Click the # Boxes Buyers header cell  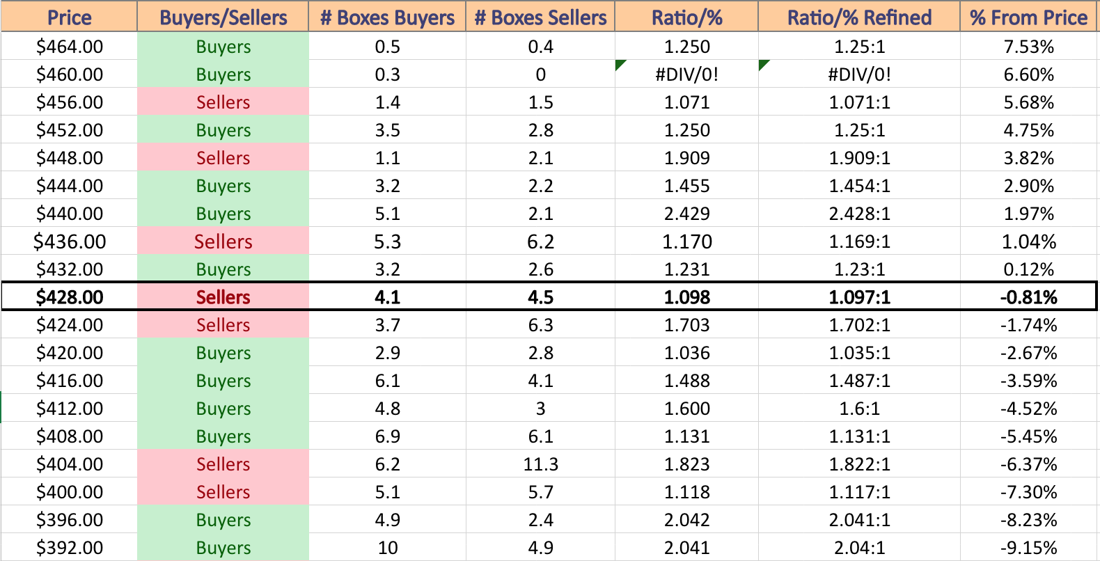[387, 17]
